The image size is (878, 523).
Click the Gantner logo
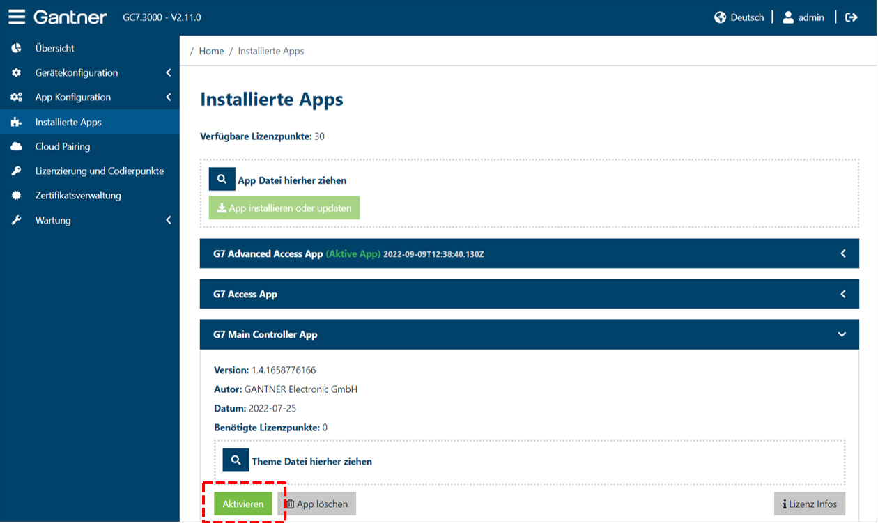pyautogui.click(x=70, y=17)
